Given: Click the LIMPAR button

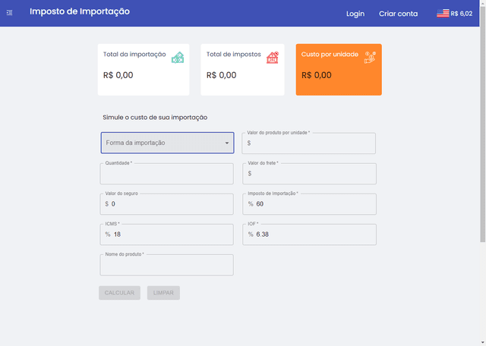Looking at the screenshot, I should click(x=163, y=293).
